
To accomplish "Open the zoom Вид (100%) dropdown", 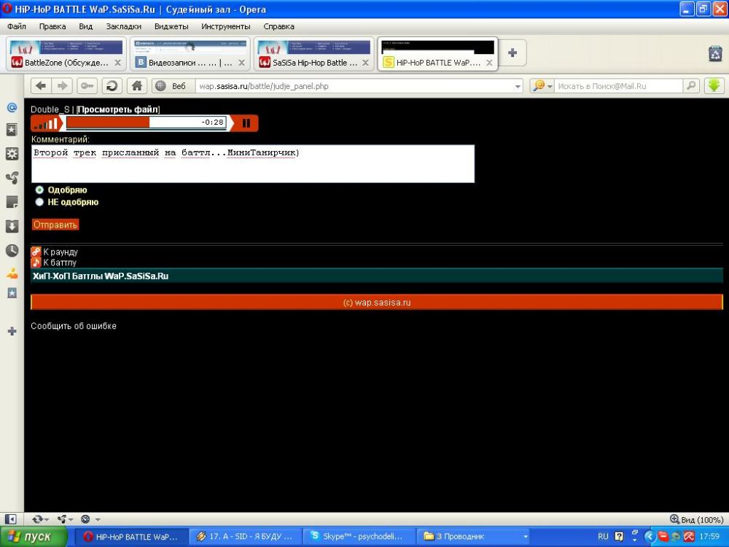I will click(x=696, y=519).
